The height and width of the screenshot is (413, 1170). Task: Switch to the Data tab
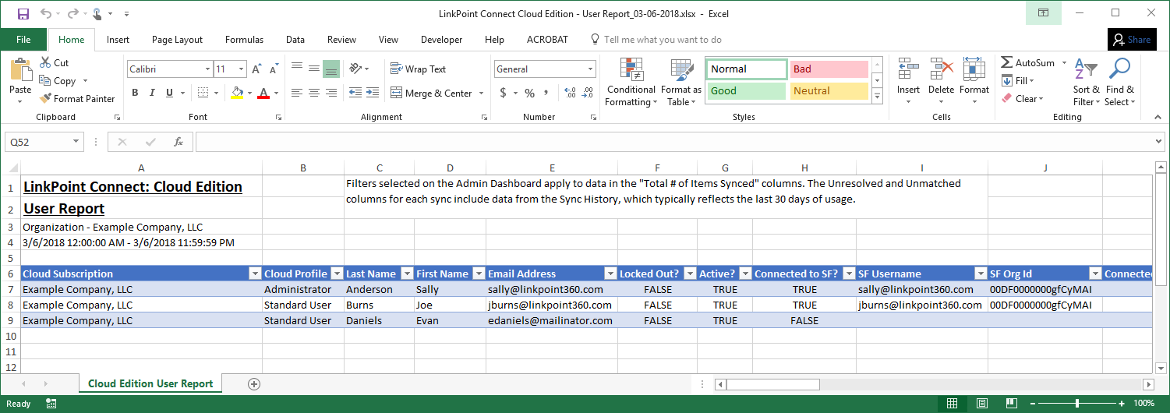pos(295,40)
